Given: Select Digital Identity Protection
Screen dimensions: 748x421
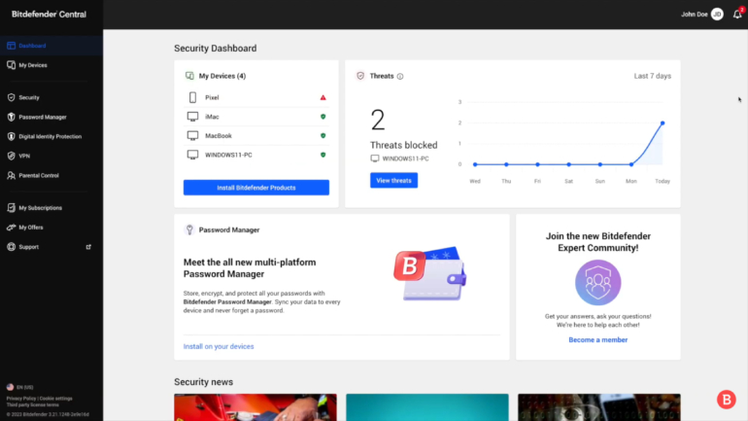Looking at the screenshot, I should [x=51, y=136].
